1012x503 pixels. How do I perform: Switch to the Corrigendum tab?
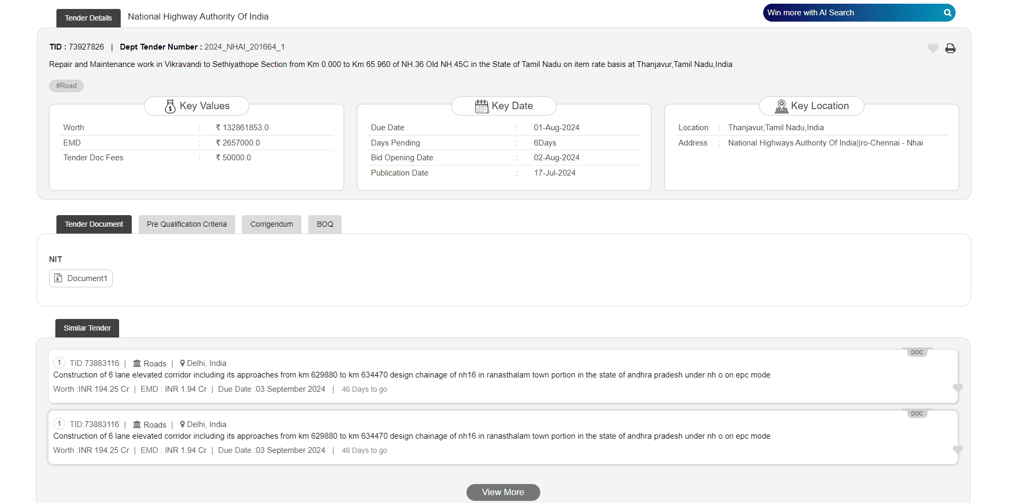tap(271, 225)
